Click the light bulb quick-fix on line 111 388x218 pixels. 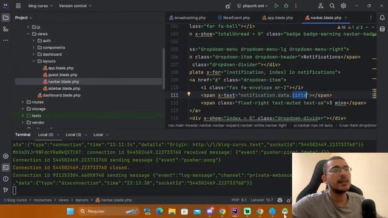[x=189, y=94]
